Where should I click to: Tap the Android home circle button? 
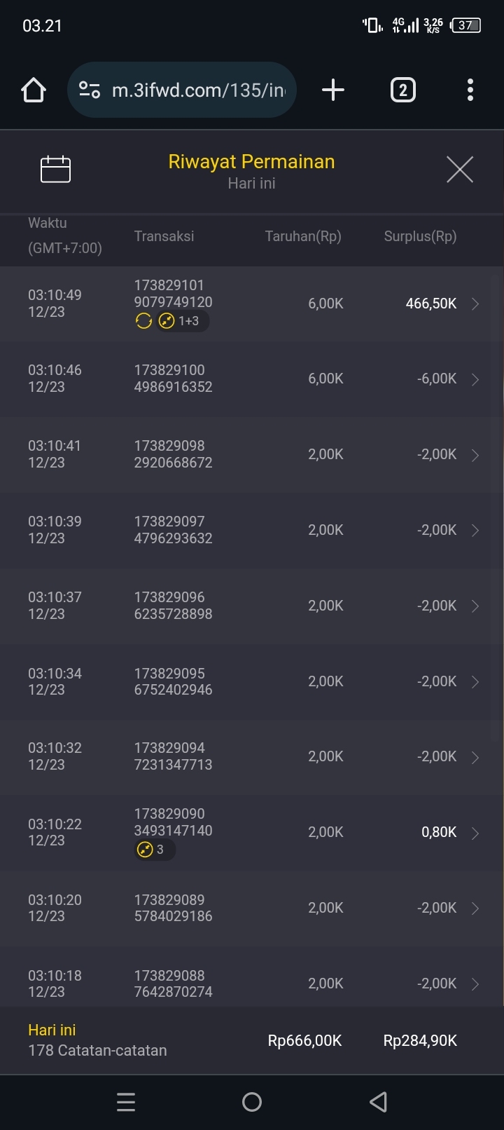252,1102
